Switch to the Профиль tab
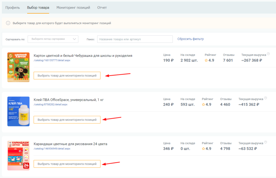 coord(13,8)
